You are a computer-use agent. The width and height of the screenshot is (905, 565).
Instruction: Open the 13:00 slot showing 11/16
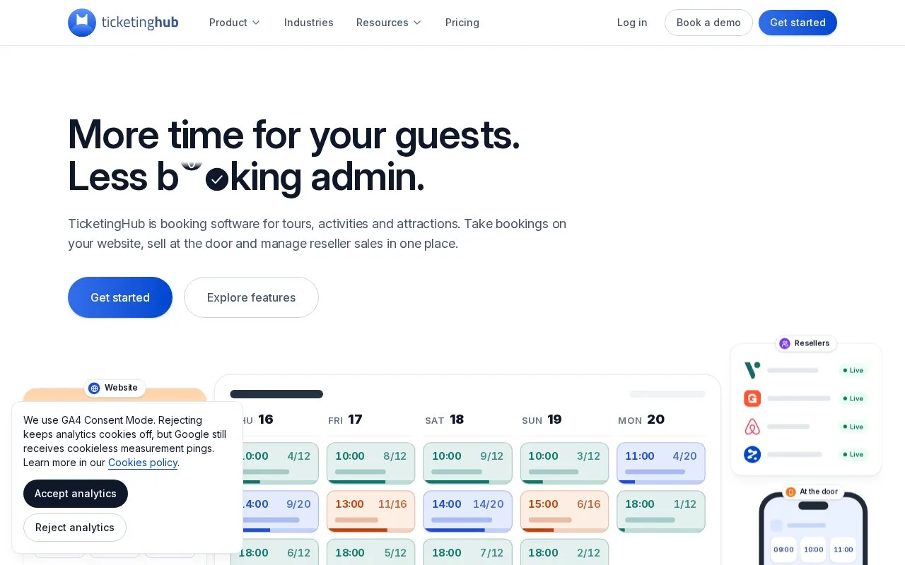coord(370,511)
